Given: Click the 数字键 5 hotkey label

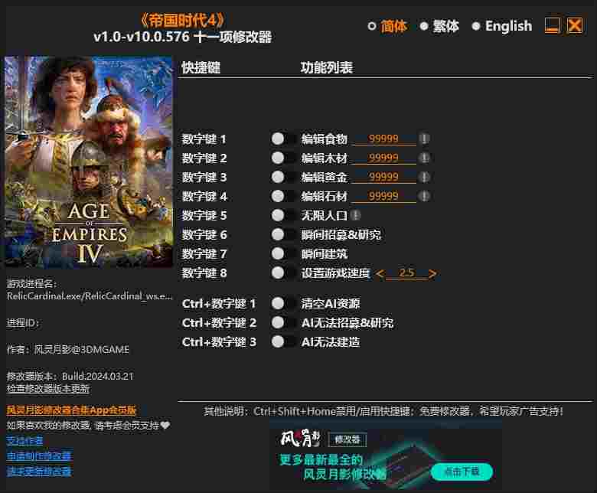Looking at the screenshot, I should point(204,215).
